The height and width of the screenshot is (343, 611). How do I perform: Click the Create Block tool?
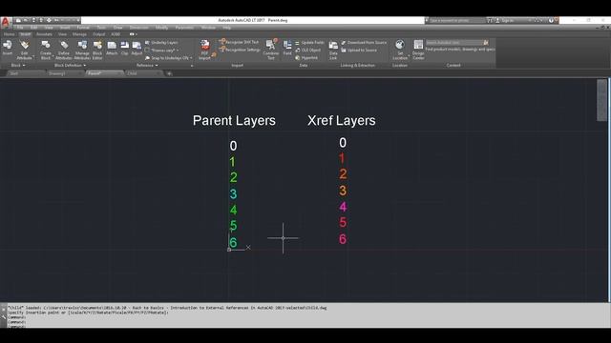46,50
